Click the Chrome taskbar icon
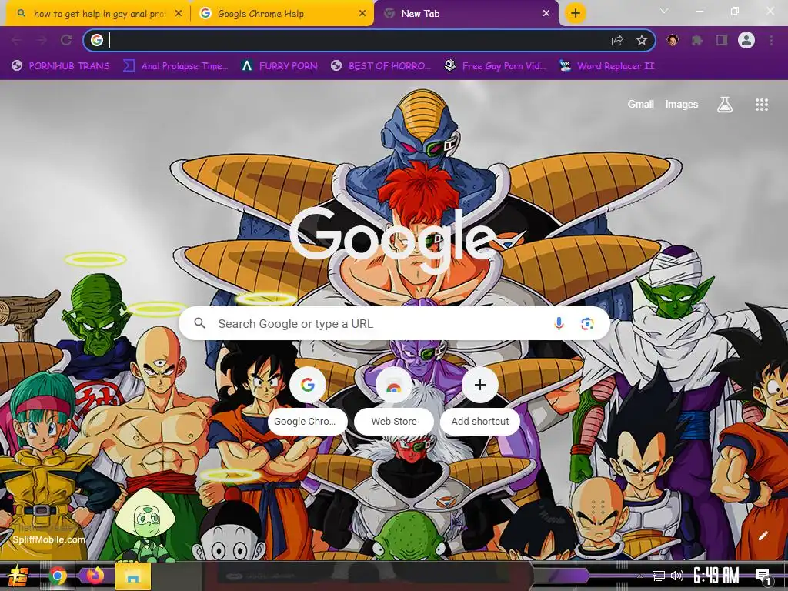Viewport: 788px width, 591px height. (x=57, y=576)
